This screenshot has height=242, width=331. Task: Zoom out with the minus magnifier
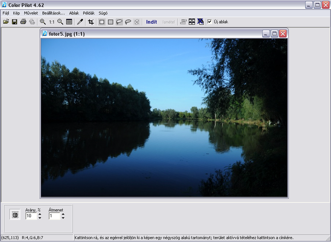[x=60, y=22]
